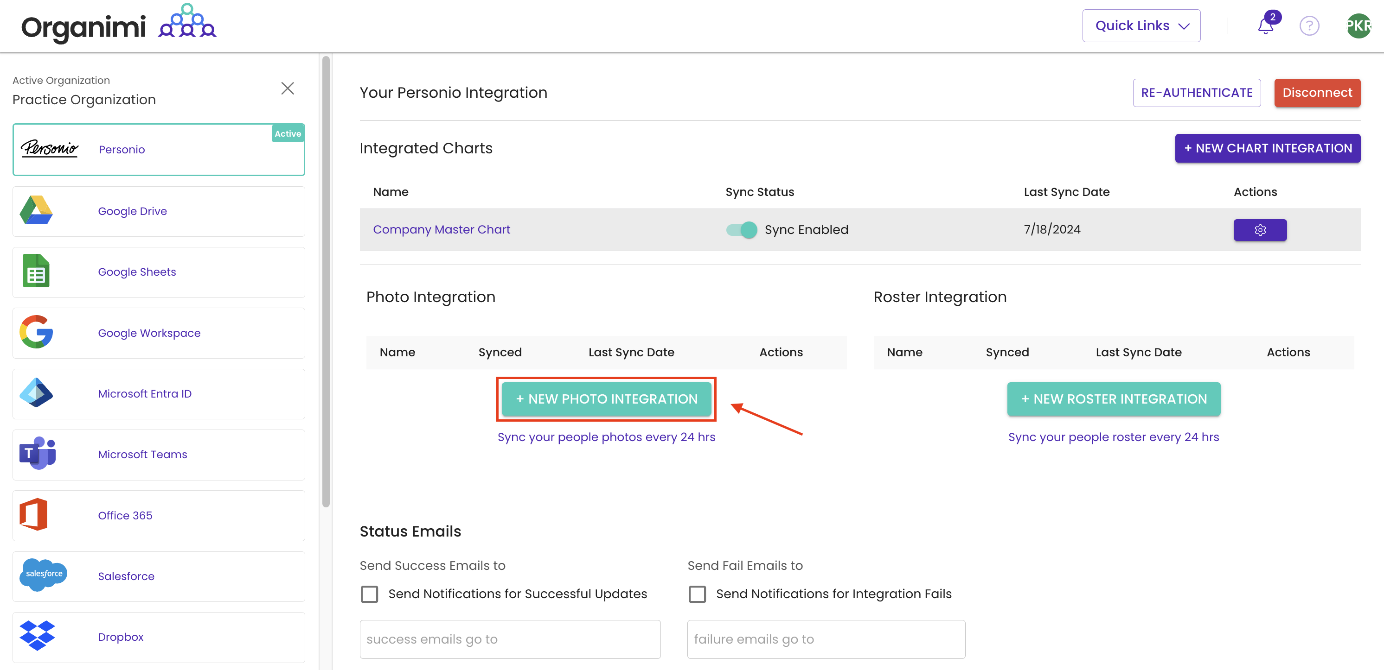This screenshot has height=670, width=1384.
Task: Click the RE-AUTHENTICATE button
Action: [x=1197, y=93]
